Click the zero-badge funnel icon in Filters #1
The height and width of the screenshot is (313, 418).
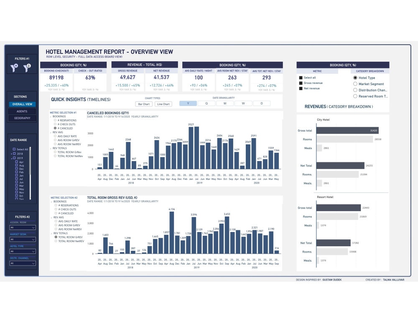click(x=27, y=68)
